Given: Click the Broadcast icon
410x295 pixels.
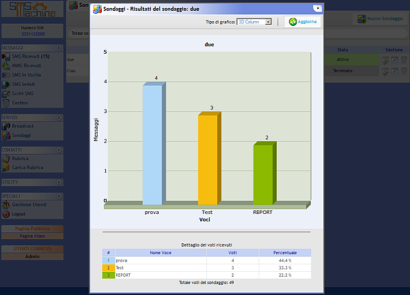Looking at the screenshot, I should (5, 126).
